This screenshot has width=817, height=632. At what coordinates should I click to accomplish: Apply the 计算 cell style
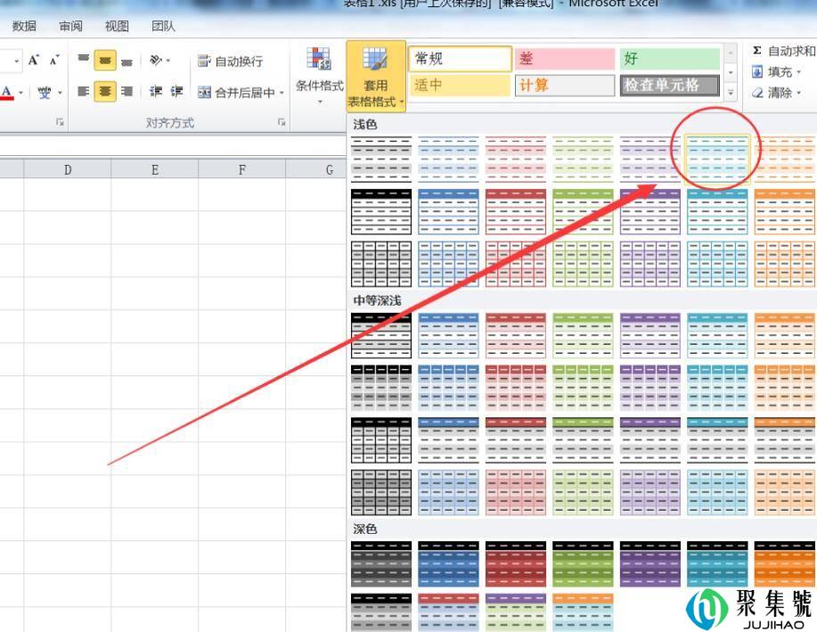tap(564, 86)
